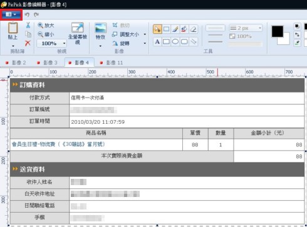Click the scissors cut icon
The width and height of the screenshot is (307, 227).
tap(28, 25)
